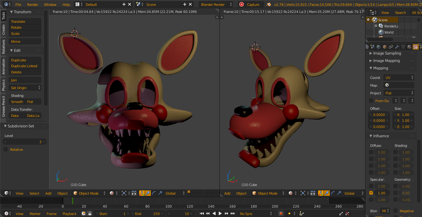Open the Set Origin dropdown
Image resolution: width=422 pixels, height=217 pixels.
pos(25,88)
